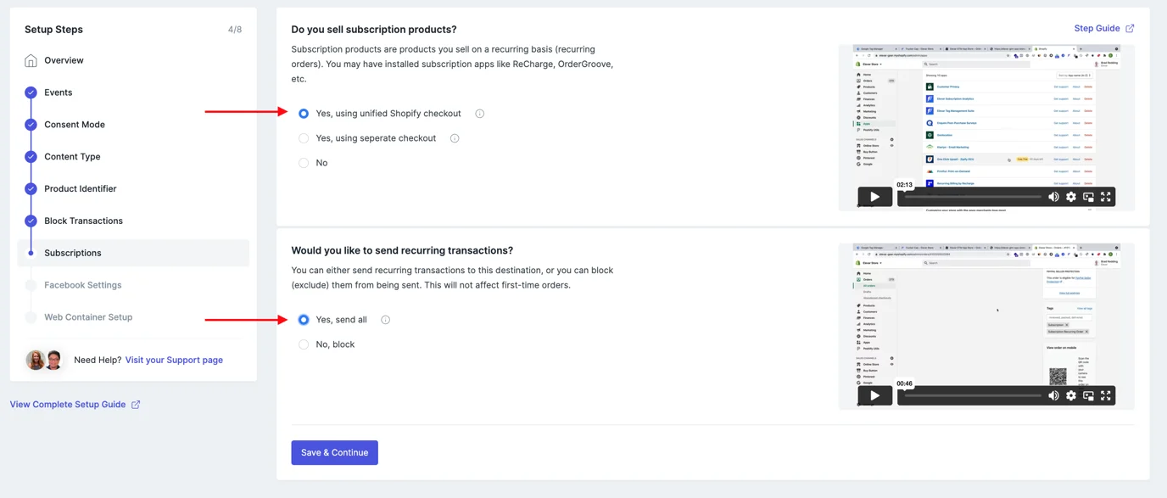The width and height of the screenshot is (1167, 498).
Task: Open settings gear on top video
Action: pyautogui.click(x=1071, y=197)
